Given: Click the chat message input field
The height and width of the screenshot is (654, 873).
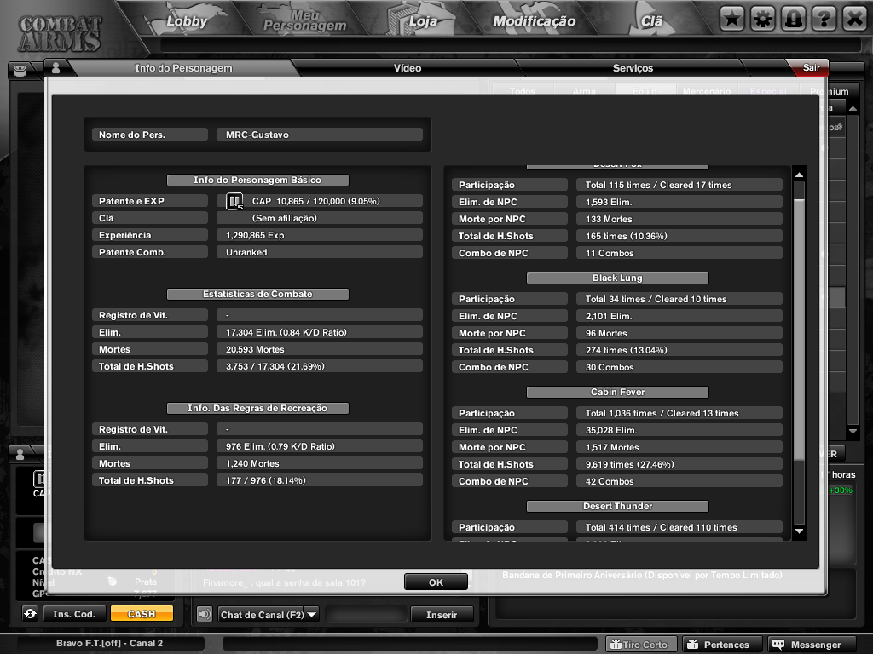Looking at the screenshot, I should pyautogui.click(x=366, y=615).
